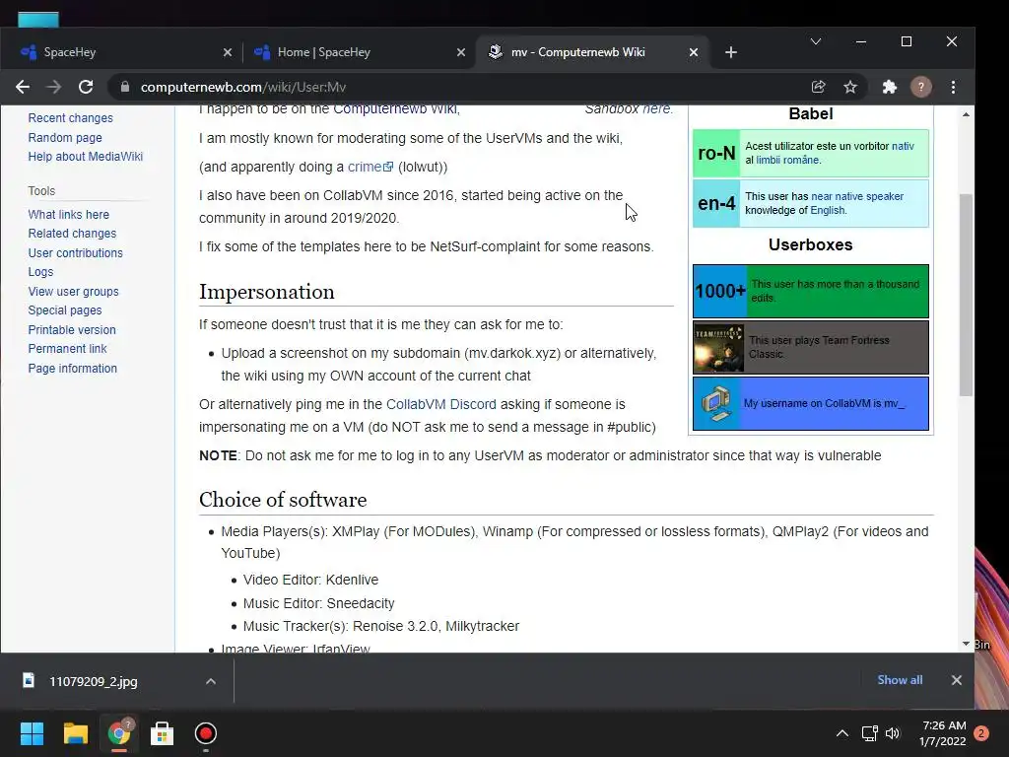Open Printable version link
The image size is (1009, 757).
(71, 329)
